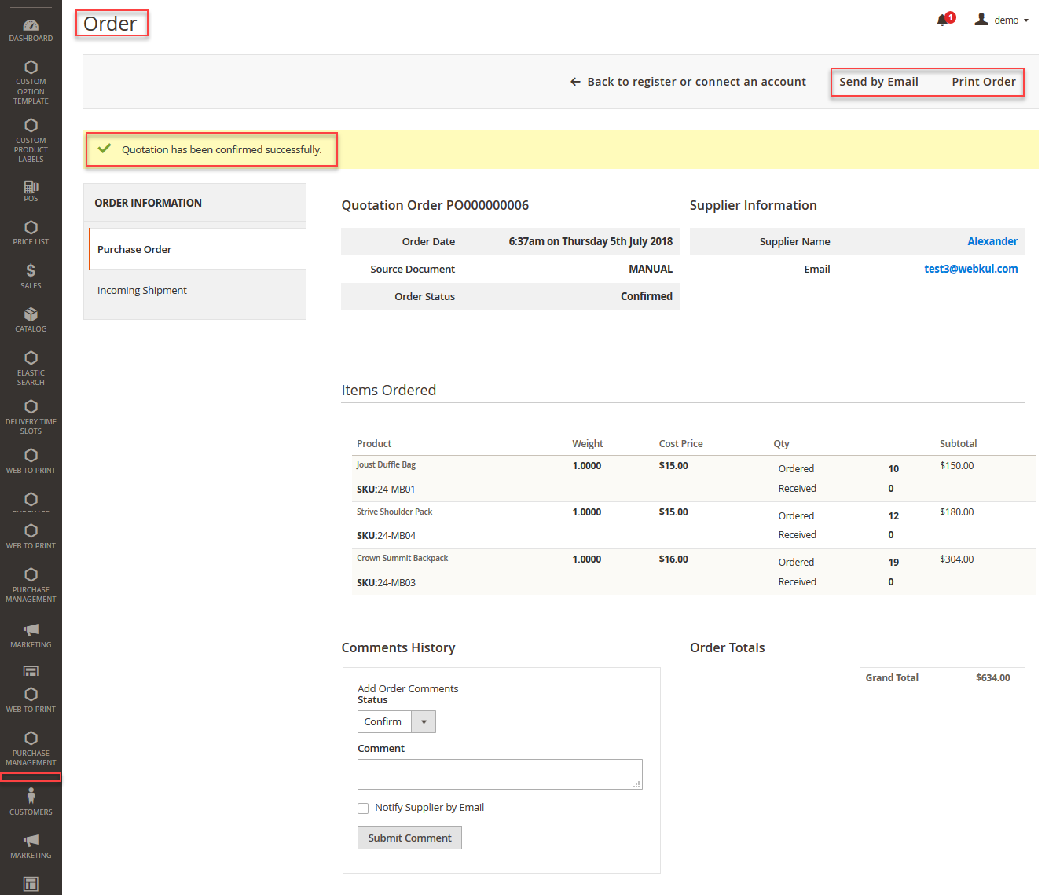Viewport: 1060px width, 895px height.
Task: Click inside the Comment text area
Action: click(x=499, y=774)
